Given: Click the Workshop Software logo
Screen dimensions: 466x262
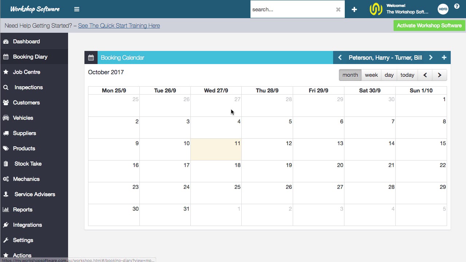Looking at the screenshot, I should click(35, 9).
